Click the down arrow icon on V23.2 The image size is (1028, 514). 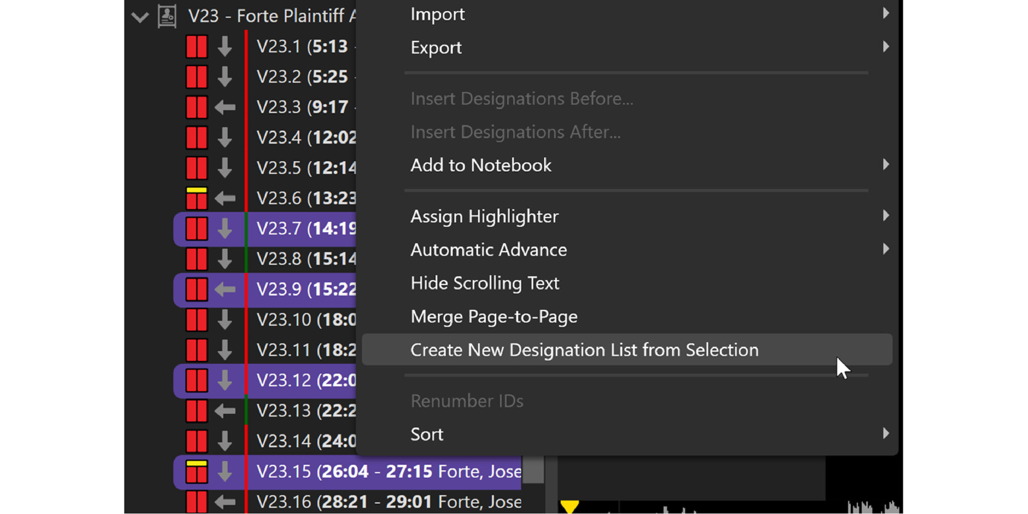(225, 77)
